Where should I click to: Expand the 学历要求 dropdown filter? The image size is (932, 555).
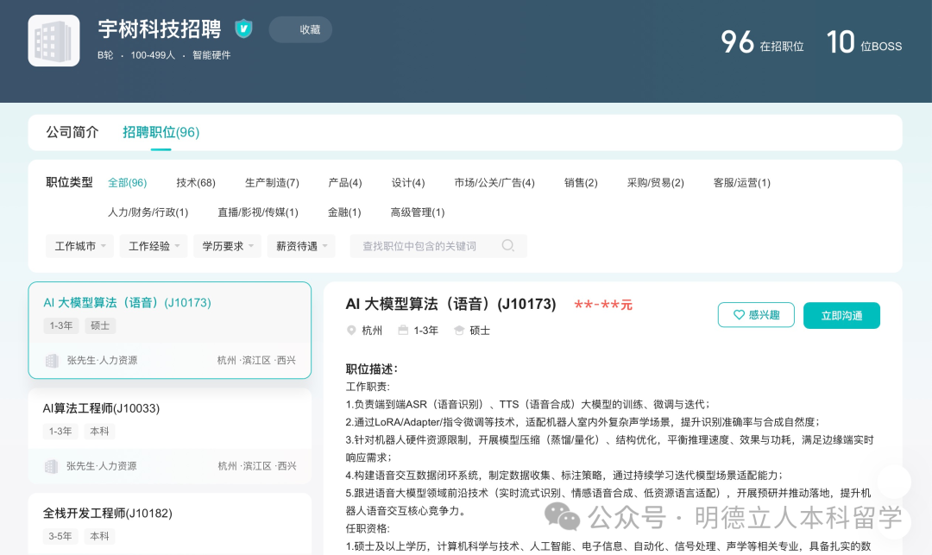(x=227, y=246)
